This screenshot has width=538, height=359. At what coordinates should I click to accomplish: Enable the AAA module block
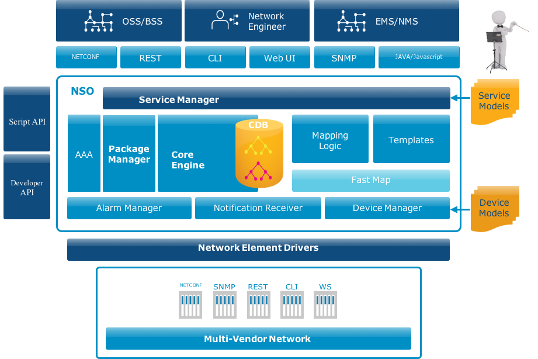(84, 154)
